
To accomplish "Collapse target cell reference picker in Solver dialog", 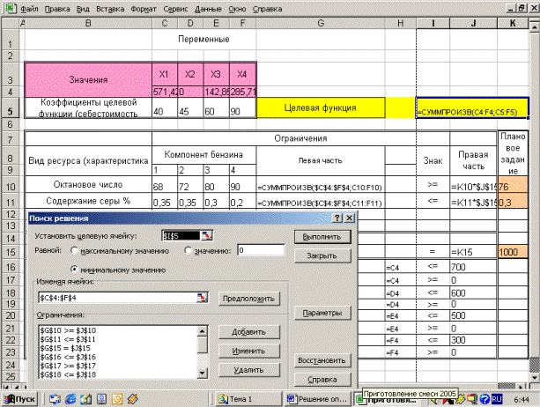I will (x=207, y=235).
